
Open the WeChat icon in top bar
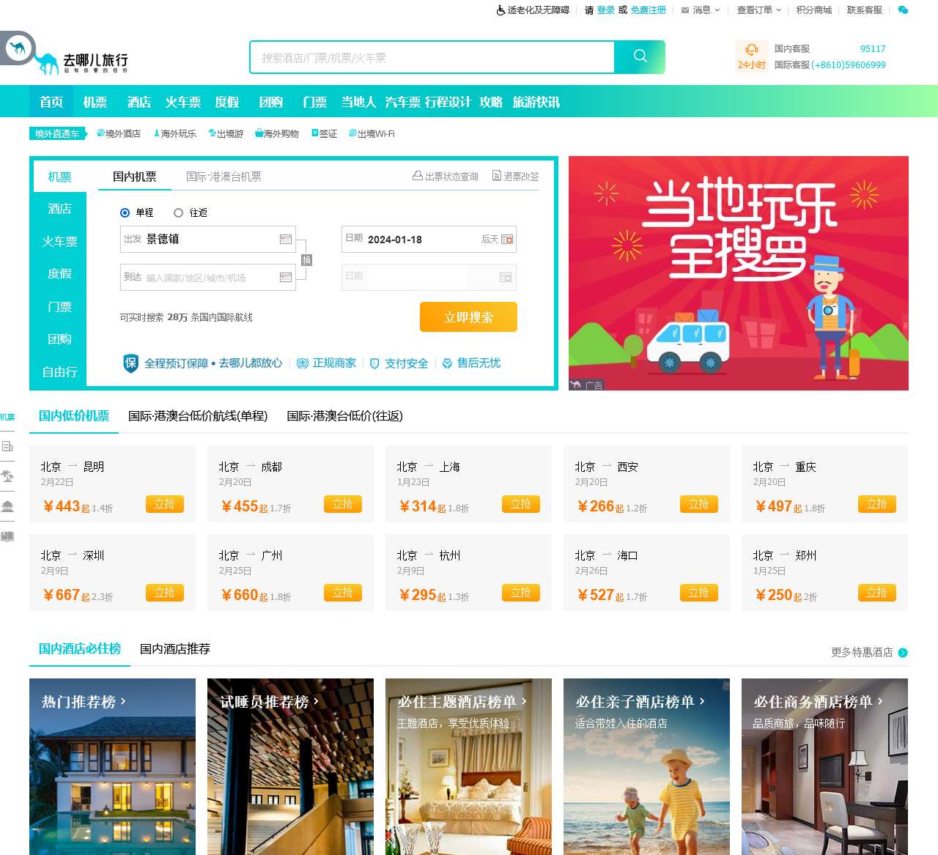coord(903,10)
